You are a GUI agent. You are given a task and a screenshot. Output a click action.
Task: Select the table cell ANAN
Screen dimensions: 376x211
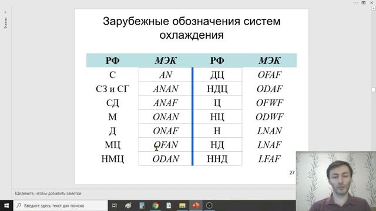(x=166, y=89)
